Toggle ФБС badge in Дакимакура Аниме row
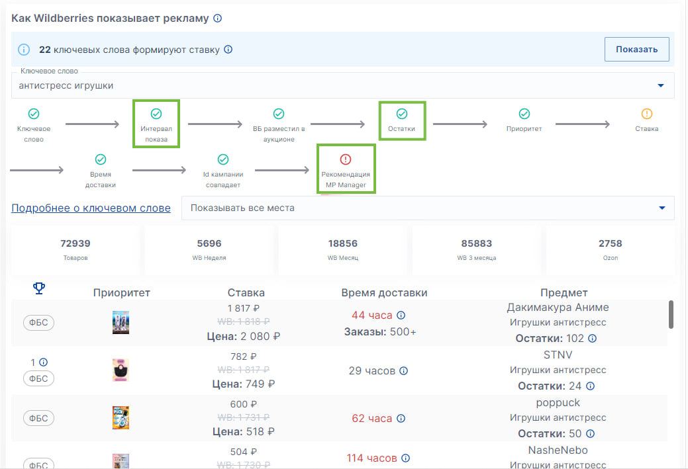The width and height of the screenshot is (688, 469). (39, 323)
